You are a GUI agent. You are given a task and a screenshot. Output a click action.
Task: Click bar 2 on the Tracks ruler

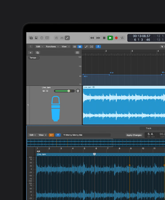point(106,51)
